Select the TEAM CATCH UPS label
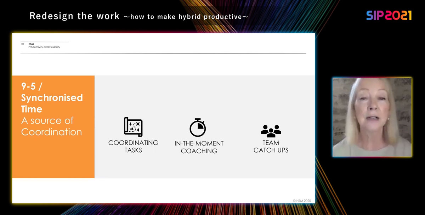425x215 pixels. 271,146
